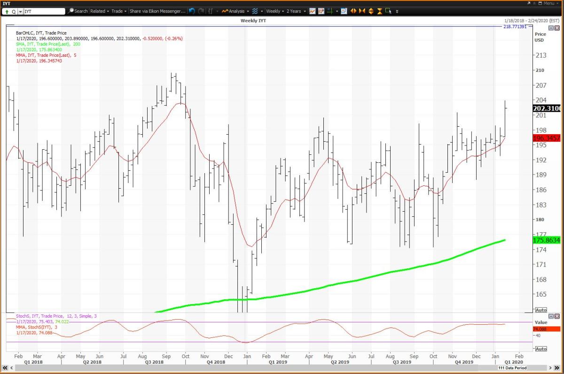Open the Weekly interval dropdown
Image resolution: width=564 pixels, height=374 pixels.
pyautogui.click(x=274, y=11)
